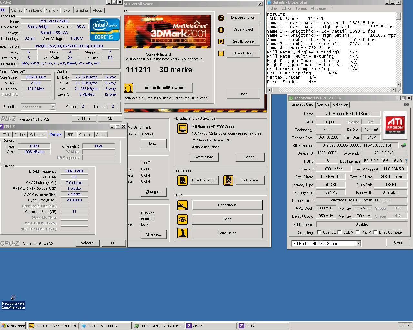The width and height of the screenshot is (413, 330).
Task: Enable the DirectCompute checkbox in GPU-Z
Action: pyautogui.click(x=375, y=232)
